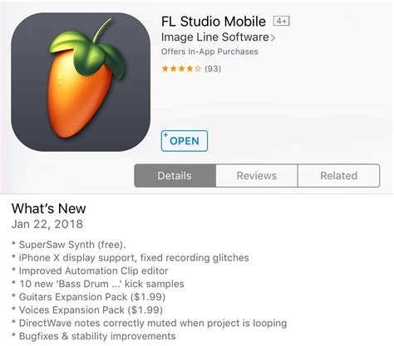Tap the plus sign on OPEN button
The image size is (394, 346).
click(x=165, y=135)
